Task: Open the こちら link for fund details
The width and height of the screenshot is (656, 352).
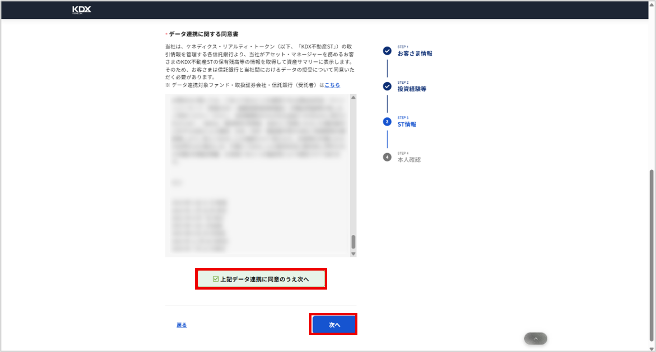Action: [332, 85]
